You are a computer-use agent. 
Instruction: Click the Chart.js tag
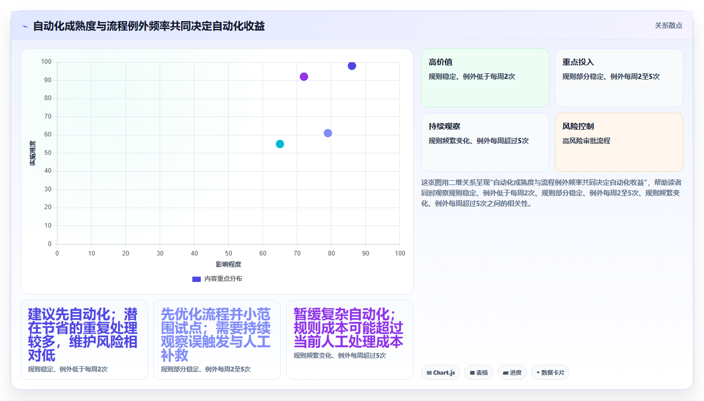pos(441,373)
